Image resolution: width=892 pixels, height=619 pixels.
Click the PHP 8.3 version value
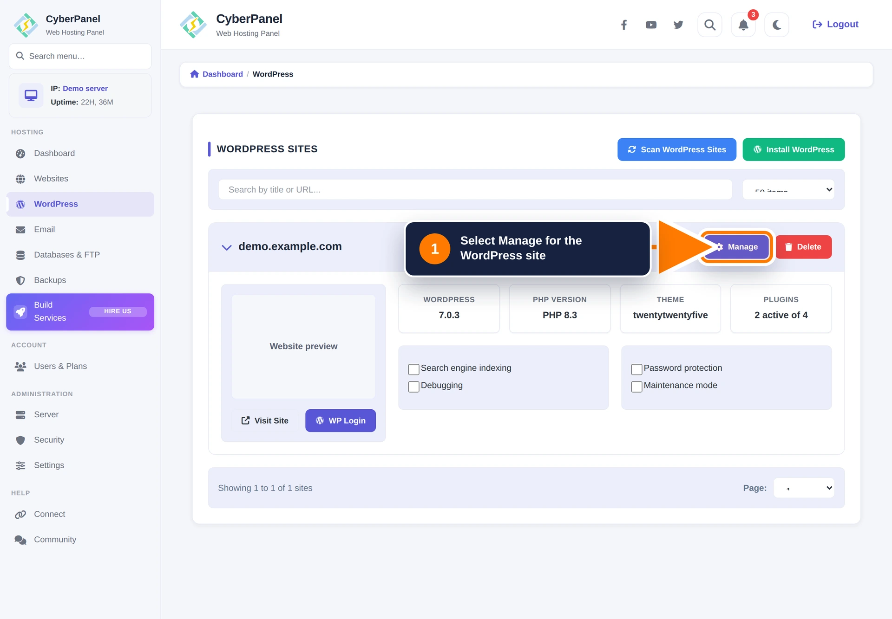[x=560, y=315]
